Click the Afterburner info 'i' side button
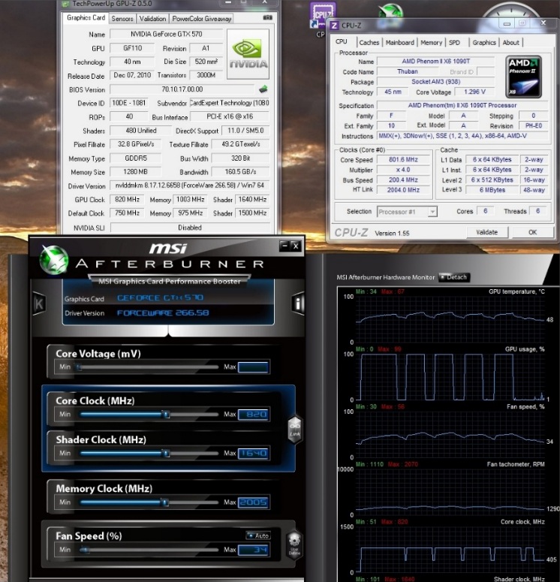 [x=298, y=303]
